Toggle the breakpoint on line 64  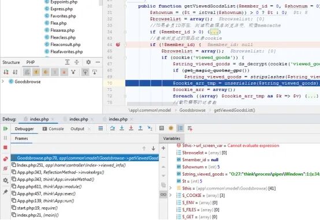click(x=118, y=44)
